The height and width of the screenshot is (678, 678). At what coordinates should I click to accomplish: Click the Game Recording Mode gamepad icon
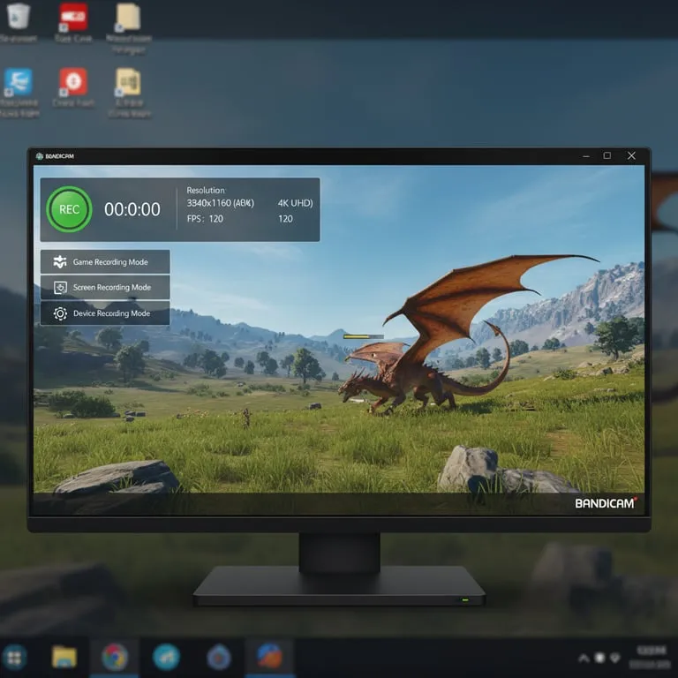click(x=60, y=262)
